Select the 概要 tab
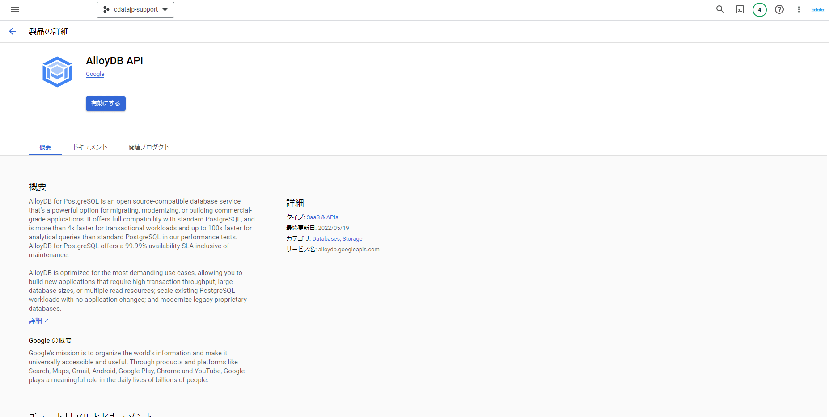 pyautogui.click(x=45, y=147)
